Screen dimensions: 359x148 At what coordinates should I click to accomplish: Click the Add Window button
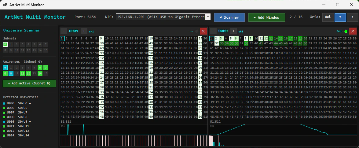(x=266, y=17)
